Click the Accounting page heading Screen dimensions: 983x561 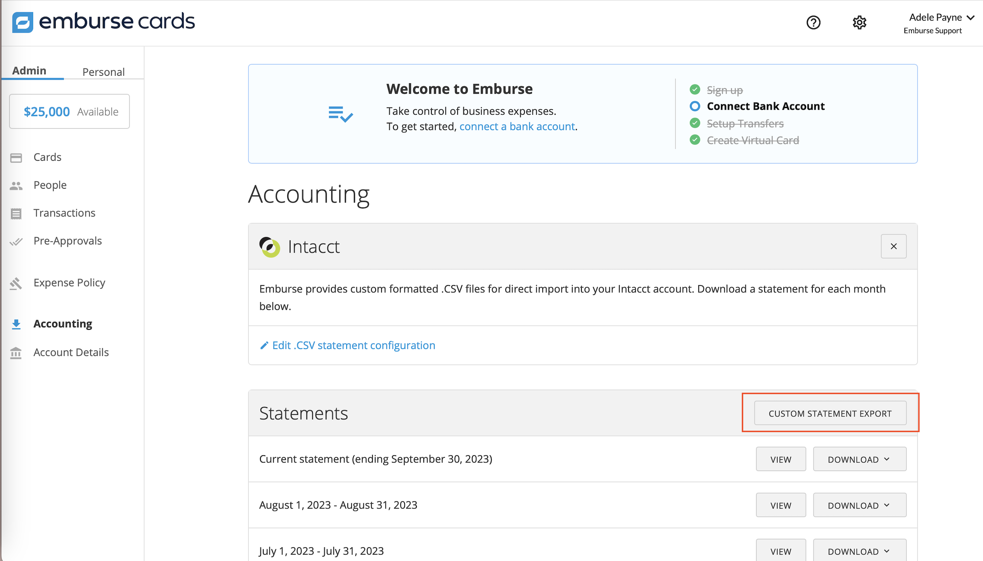pos(309,194)
